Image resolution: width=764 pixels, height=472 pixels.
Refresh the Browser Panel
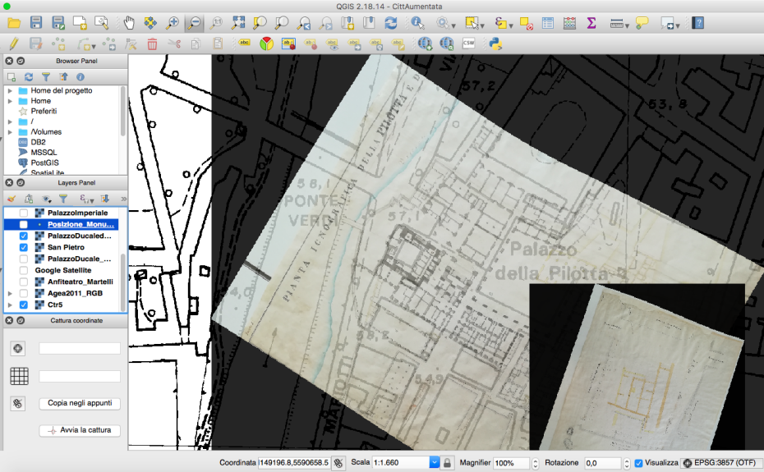coord(29,77)
